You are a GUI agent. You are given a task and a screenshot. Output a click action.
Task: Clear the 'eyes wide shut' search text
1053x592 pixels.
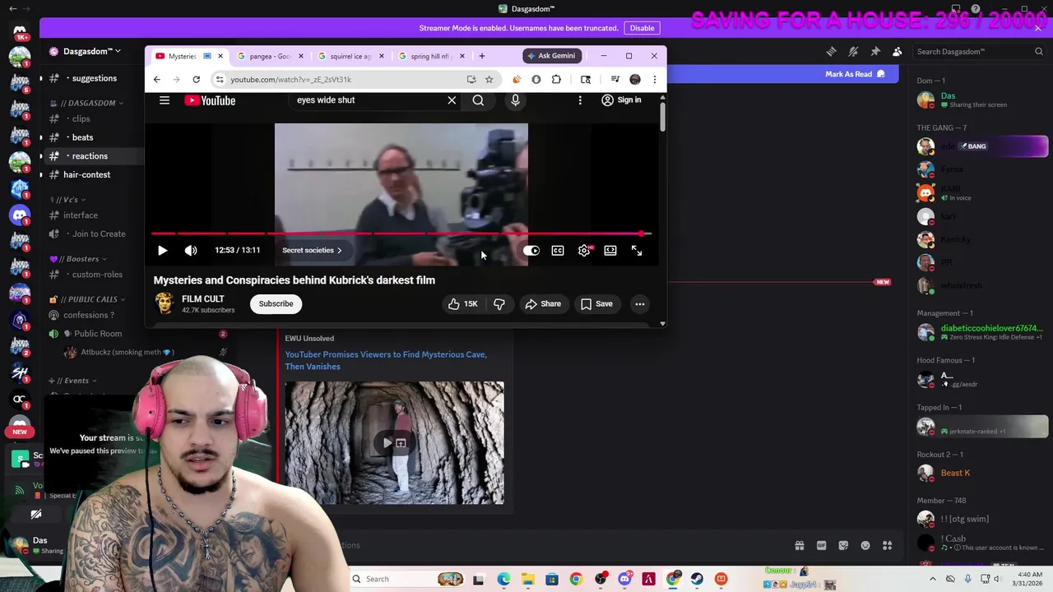(452, 100)
